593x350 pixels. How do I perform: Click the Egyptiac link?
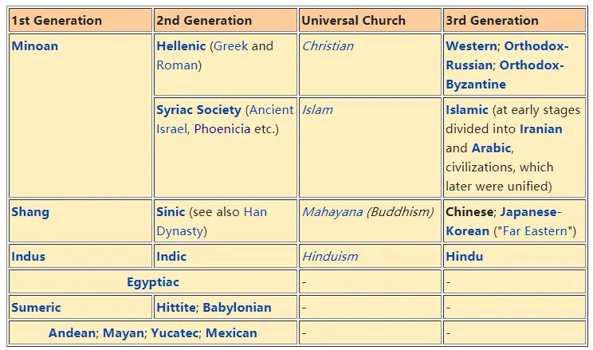pos(153,282)
